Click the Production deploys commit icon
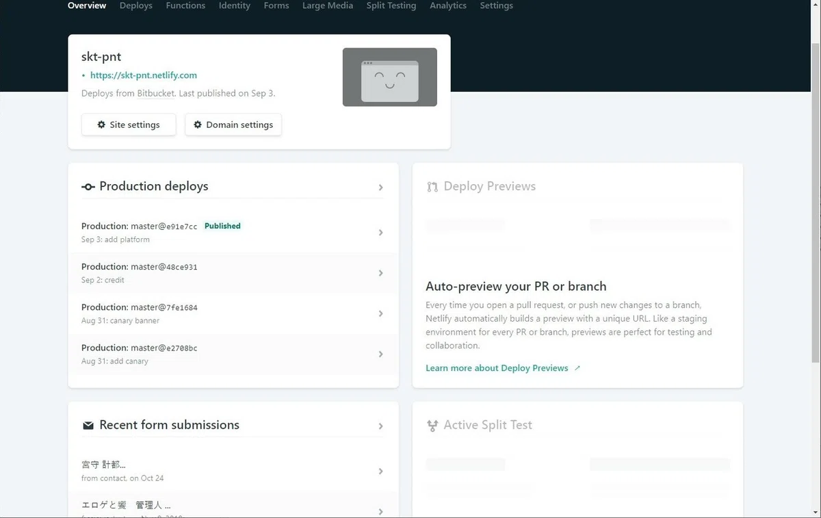 pyautogui.click(x=88, y=187)
